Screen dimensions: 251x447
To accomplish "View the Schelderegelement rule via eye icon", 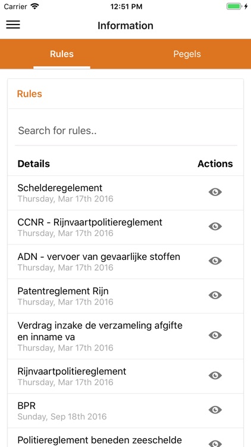I will click(x=215, y=193).
